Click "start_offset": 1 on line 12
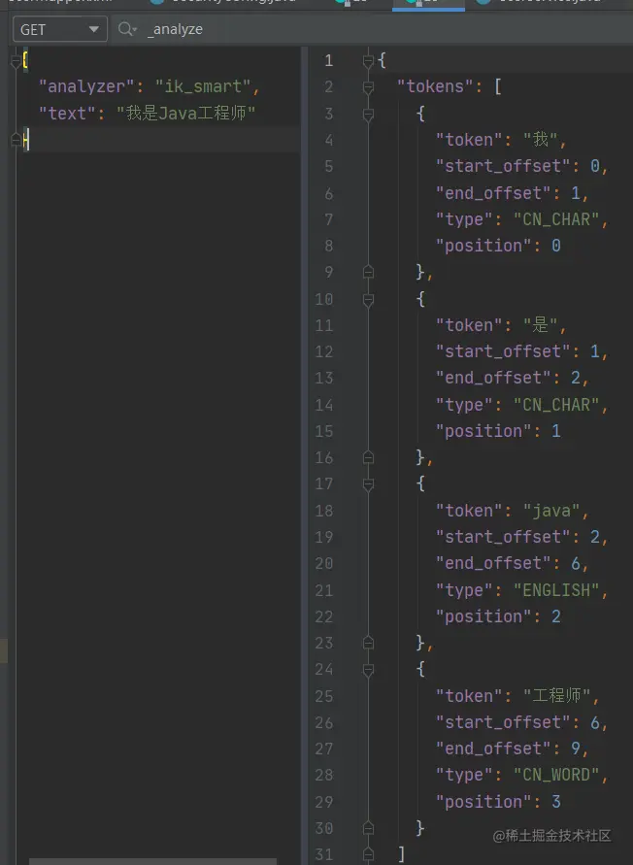 [x=518, y=351]
